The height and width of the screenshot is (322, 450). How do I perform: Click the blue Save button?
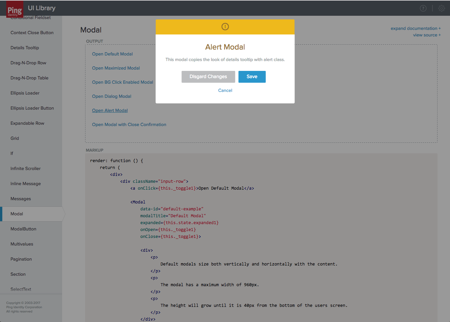(252, 77)
